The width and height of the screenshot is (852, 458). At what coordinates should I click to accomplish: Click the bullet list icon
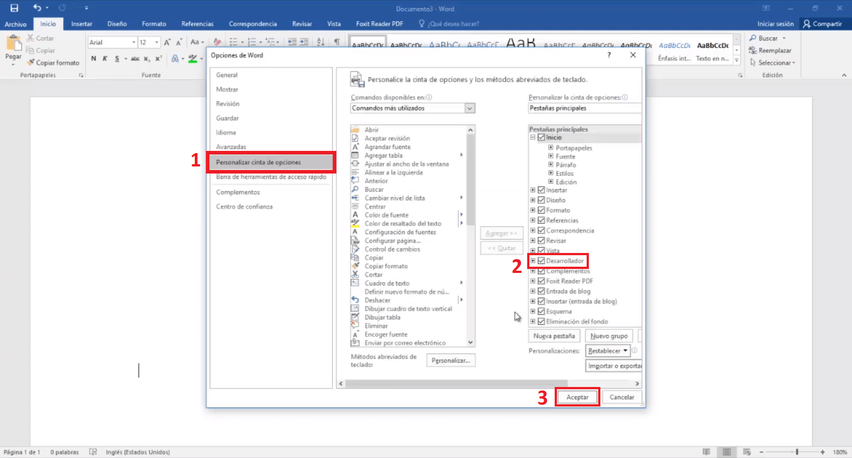[x=233, y=42]
